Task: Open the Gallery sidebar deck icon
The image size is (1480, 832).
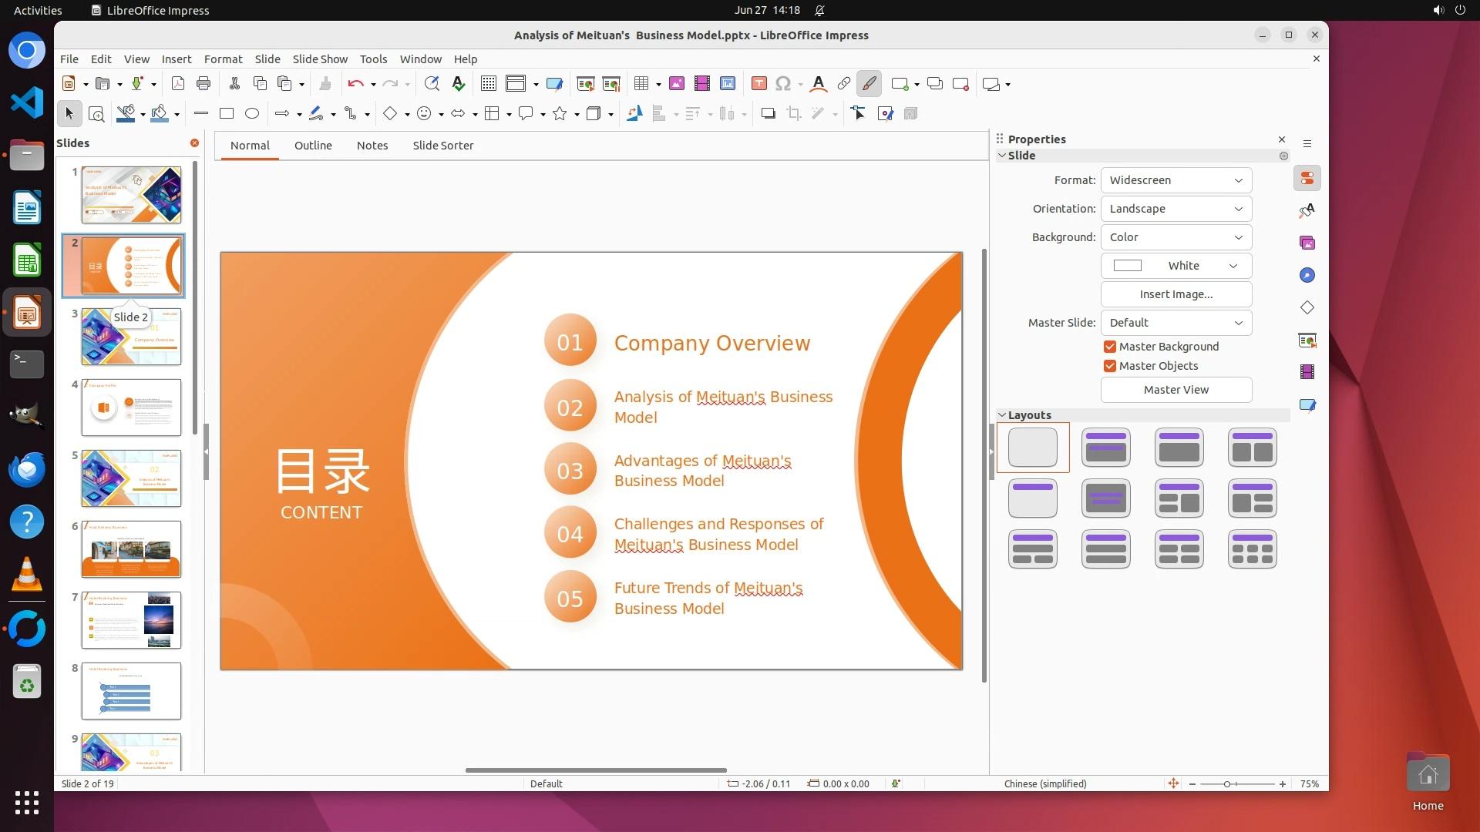Action: (1307, 243)
